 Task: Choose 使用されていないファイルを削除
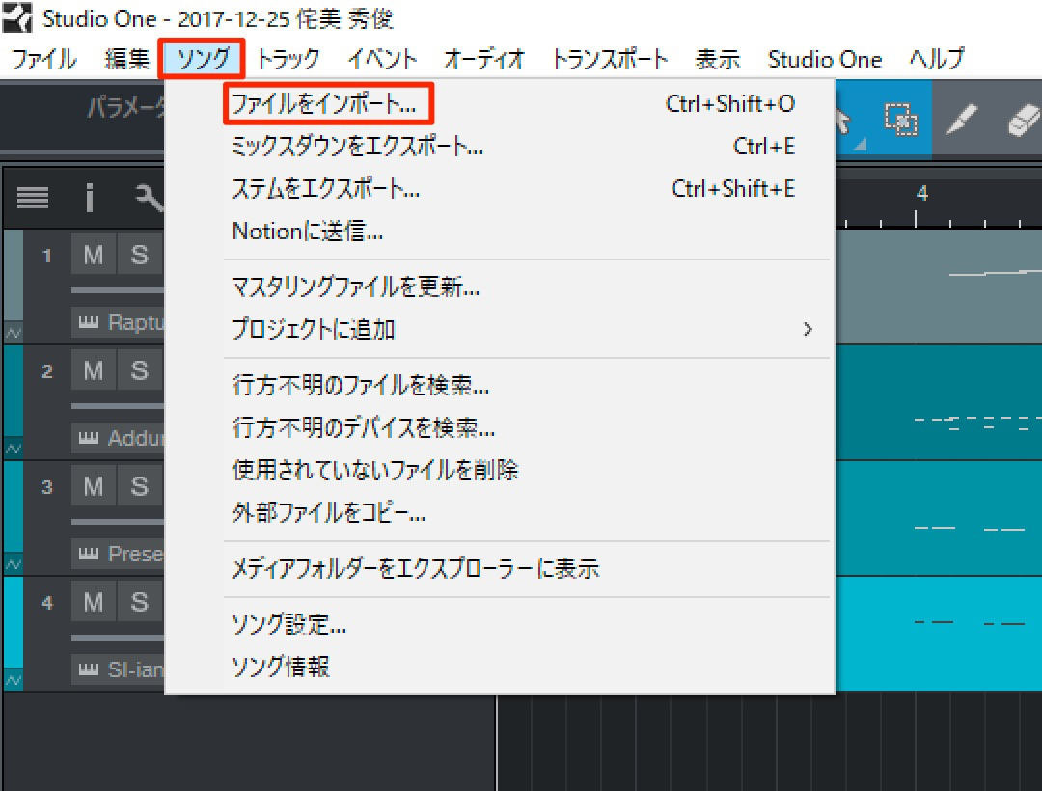(x=500, y=470)
